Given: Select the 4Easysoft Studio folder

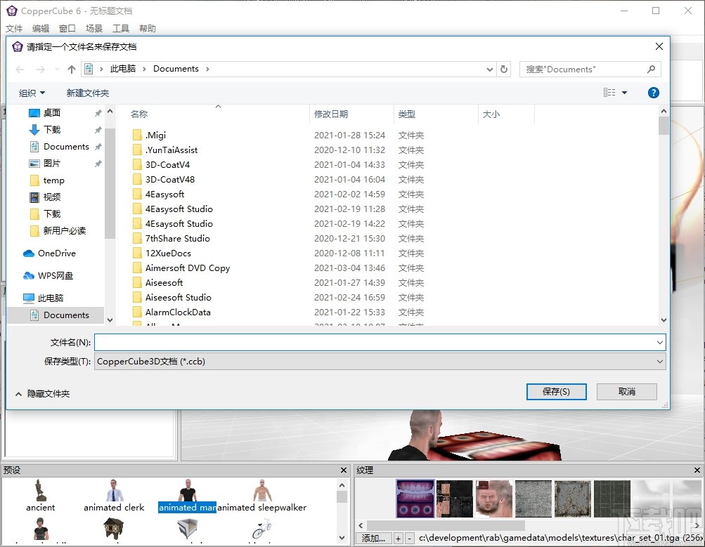Looking at the screenshot, I should pyautogui.click(x=179, y=209).
